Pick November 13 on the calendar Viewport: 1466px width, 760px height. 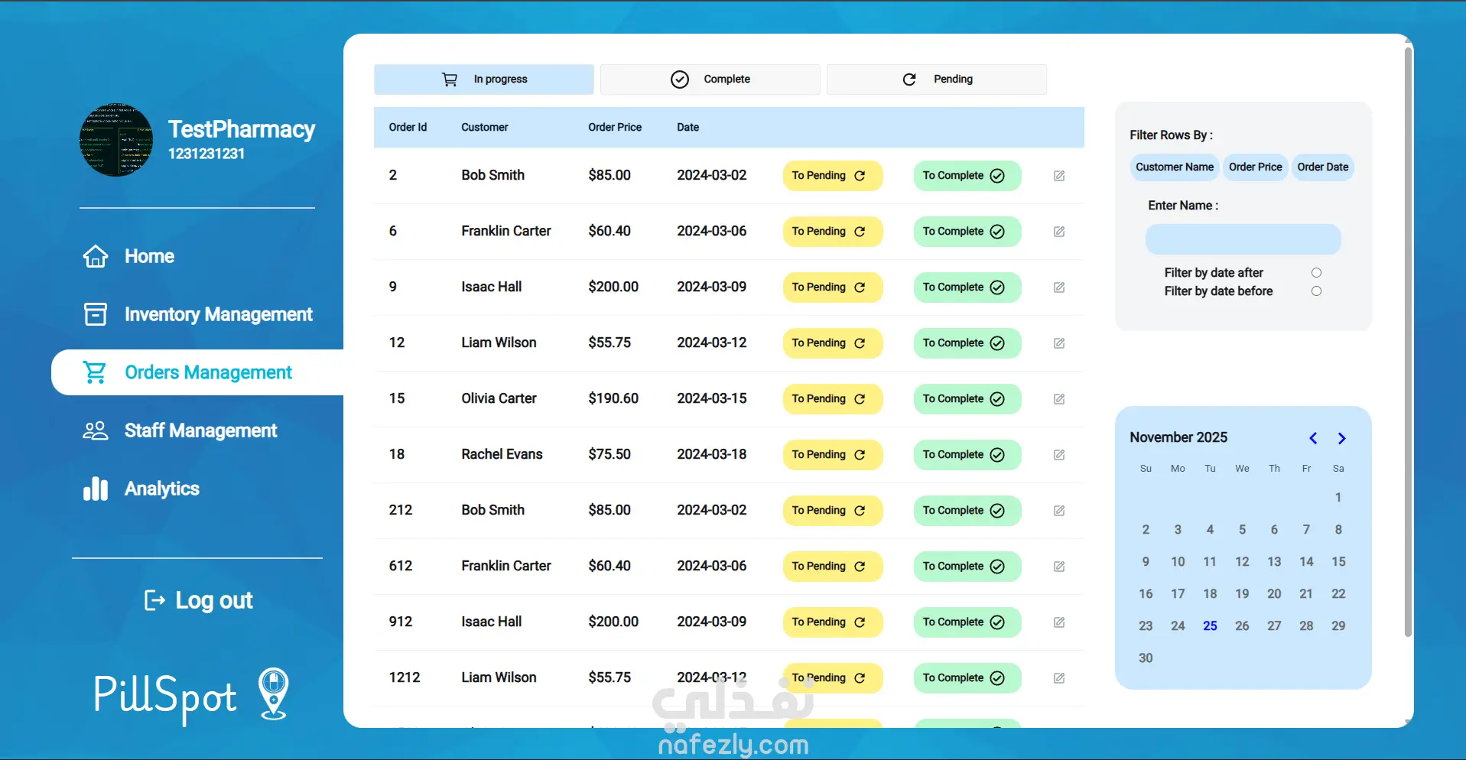[1274, 562]
